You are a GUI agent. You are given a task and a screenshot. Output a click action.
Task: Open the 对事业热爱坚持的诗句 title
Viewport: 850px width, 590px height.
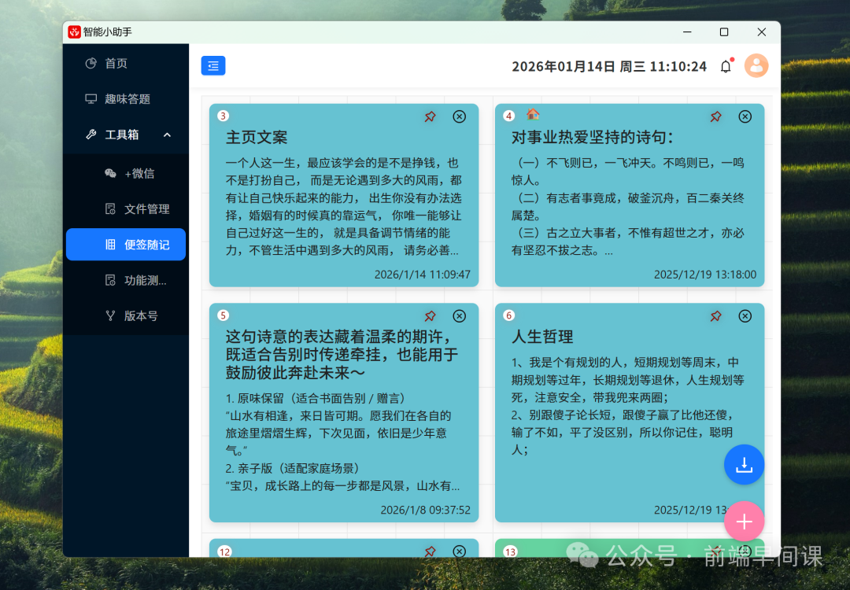pos(592,138)
